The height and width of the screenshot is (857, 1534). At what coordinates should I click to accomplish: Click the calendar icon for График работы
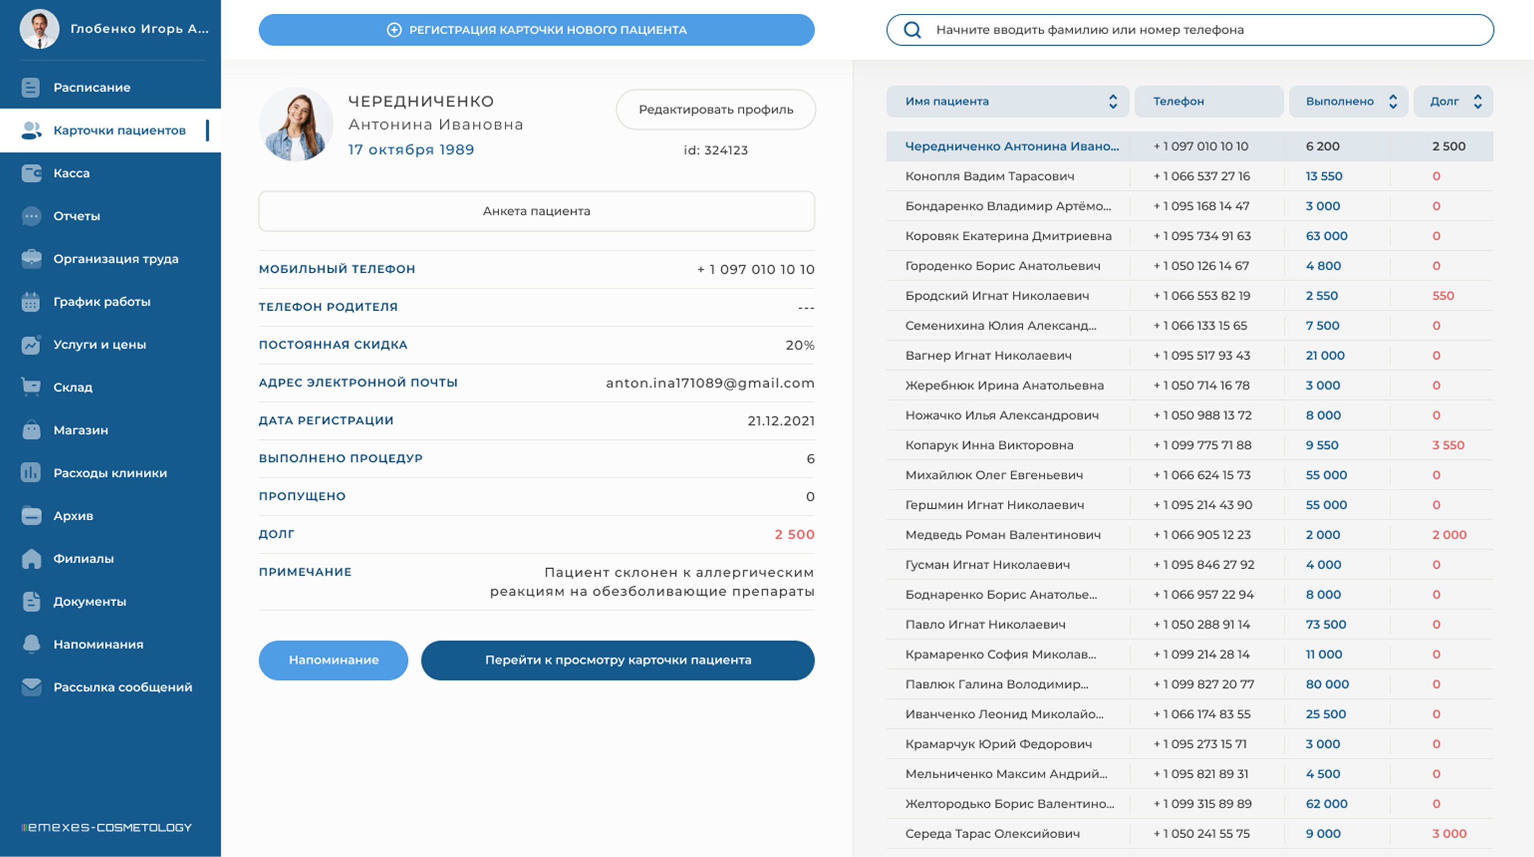point(31,302)
